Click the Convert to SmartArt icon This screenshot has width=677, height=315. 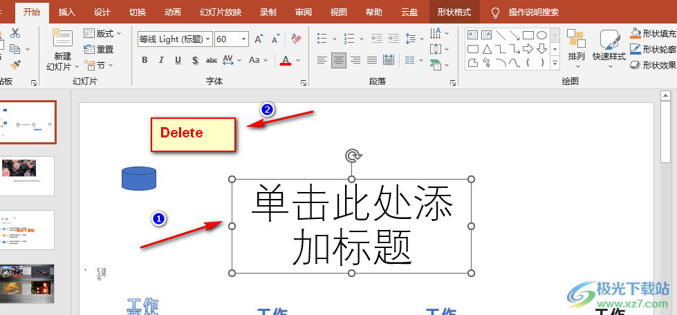[x=436, y=64]
